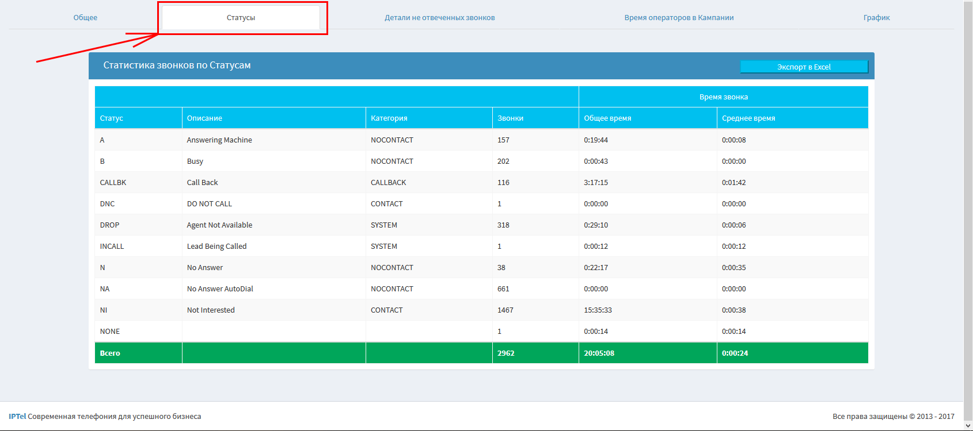Click the Экспорт в Excel button

pyautogui.click(x=804, y=67)
